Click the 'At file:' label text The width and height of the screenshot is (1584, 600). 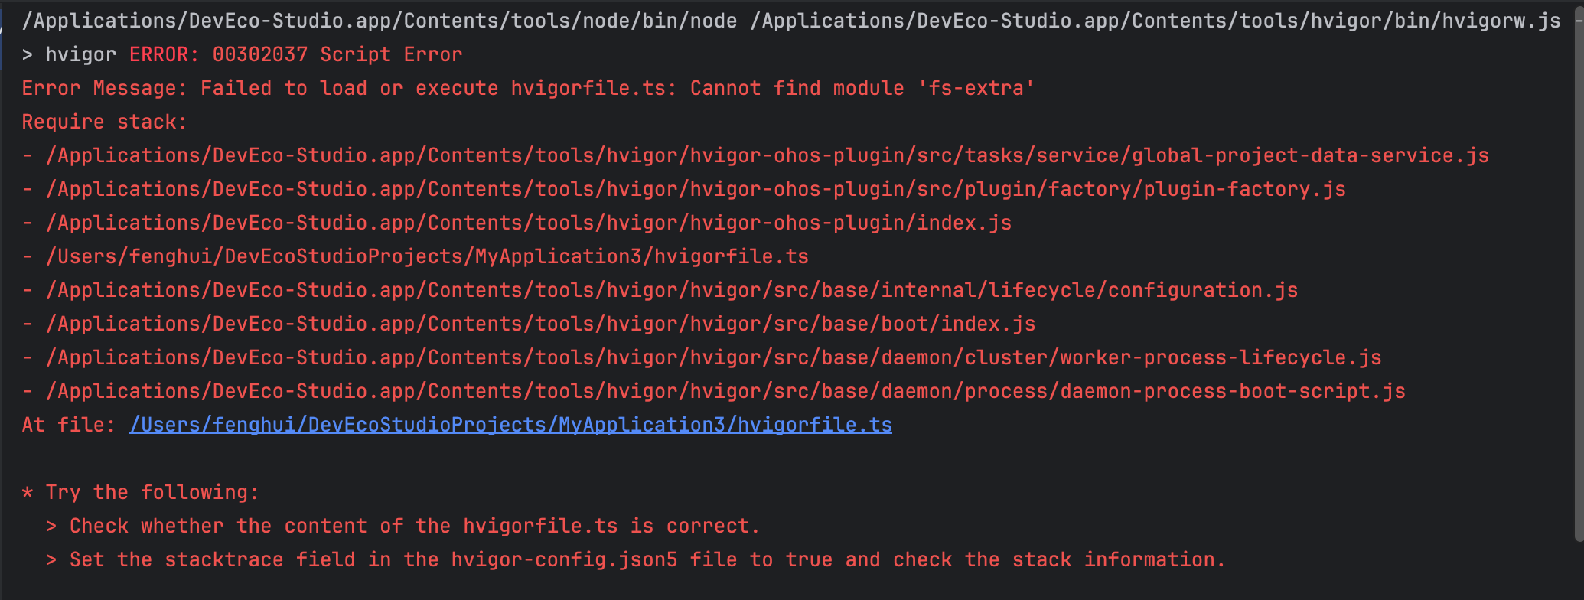click(x=68, y=425)
